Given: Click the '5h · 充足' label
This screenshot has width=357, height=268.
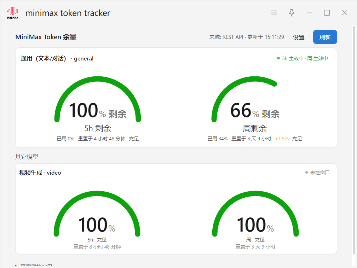Looking at the screenshot, I should pos(97,240).
